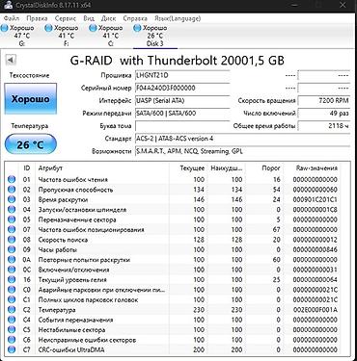The height and width of the screenshot is (361, 357).
Task: Click raw value 000901C201C1
Action: [316, 199]
